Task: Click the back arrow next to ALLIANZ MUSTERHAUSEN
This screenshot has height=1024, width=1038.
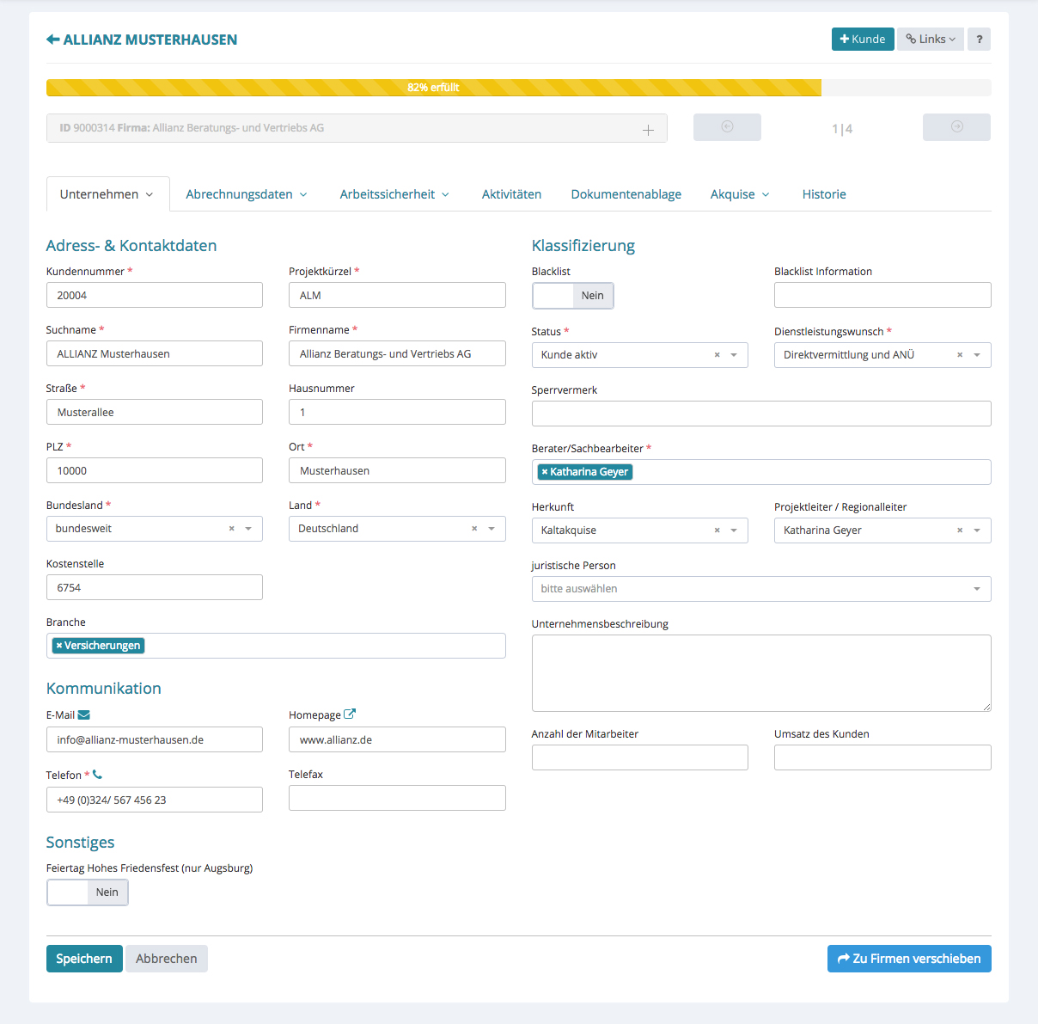Action: coord(52,40)
